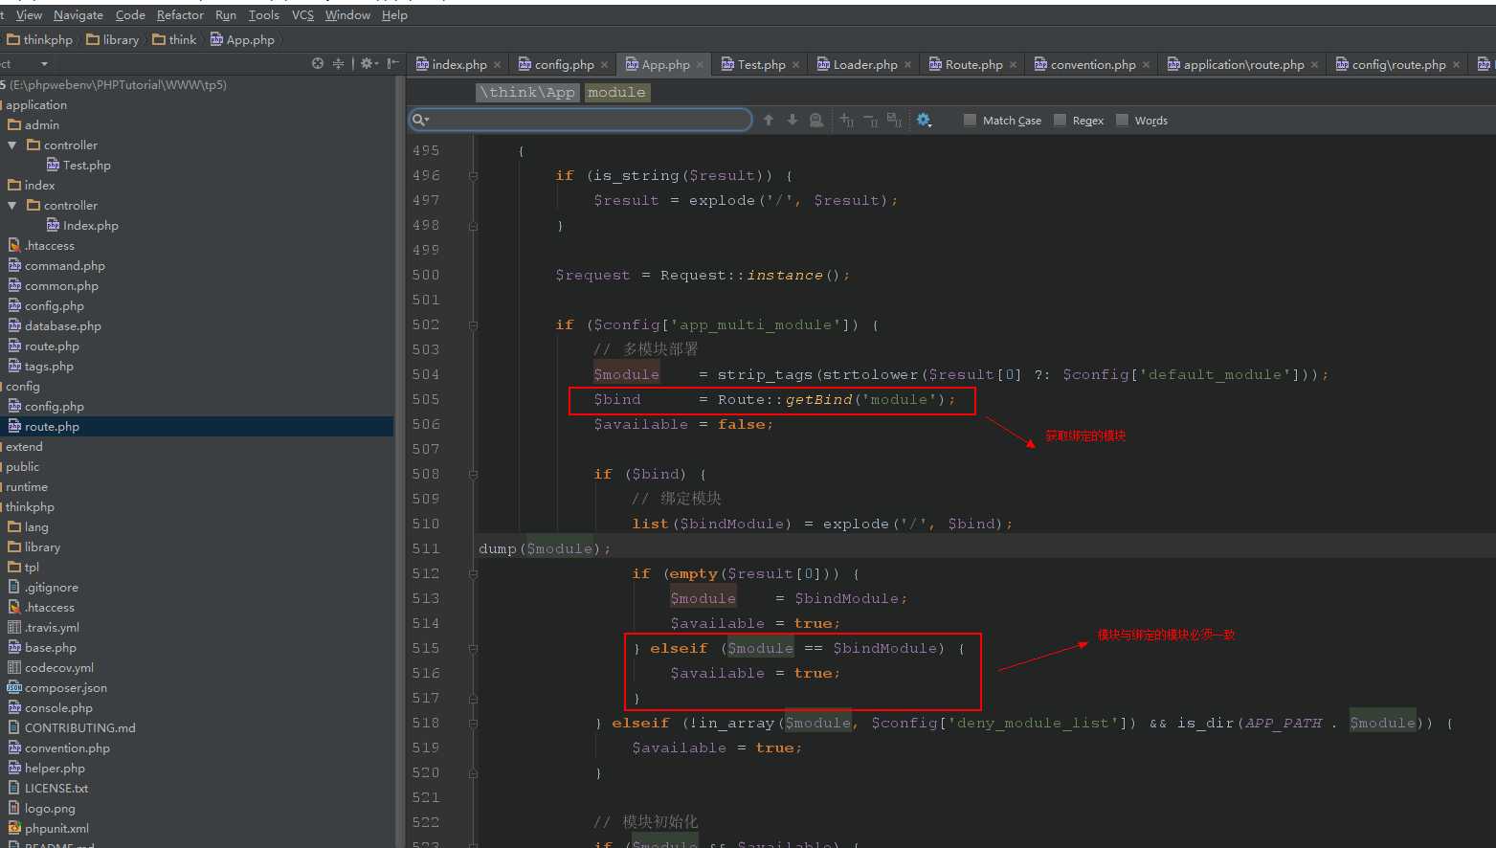
Task: Open the Navigate menu
Action: coord(78,15)
